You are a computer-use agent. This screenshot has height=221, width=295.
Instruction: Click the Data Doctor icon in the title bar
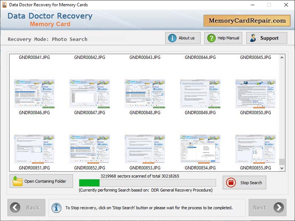[x=5, y=5]
